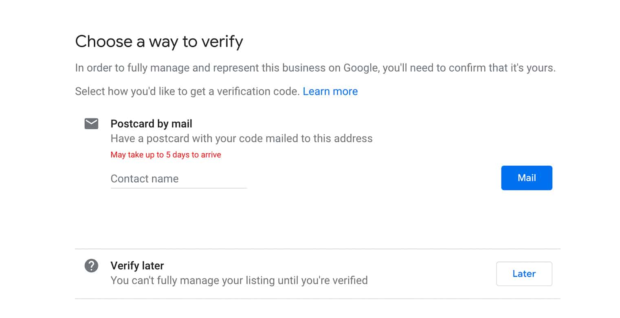This screenshot has width=620, height=318.
Task: Select the "Postcard by mail" option title
Action: tap(151, 124)
